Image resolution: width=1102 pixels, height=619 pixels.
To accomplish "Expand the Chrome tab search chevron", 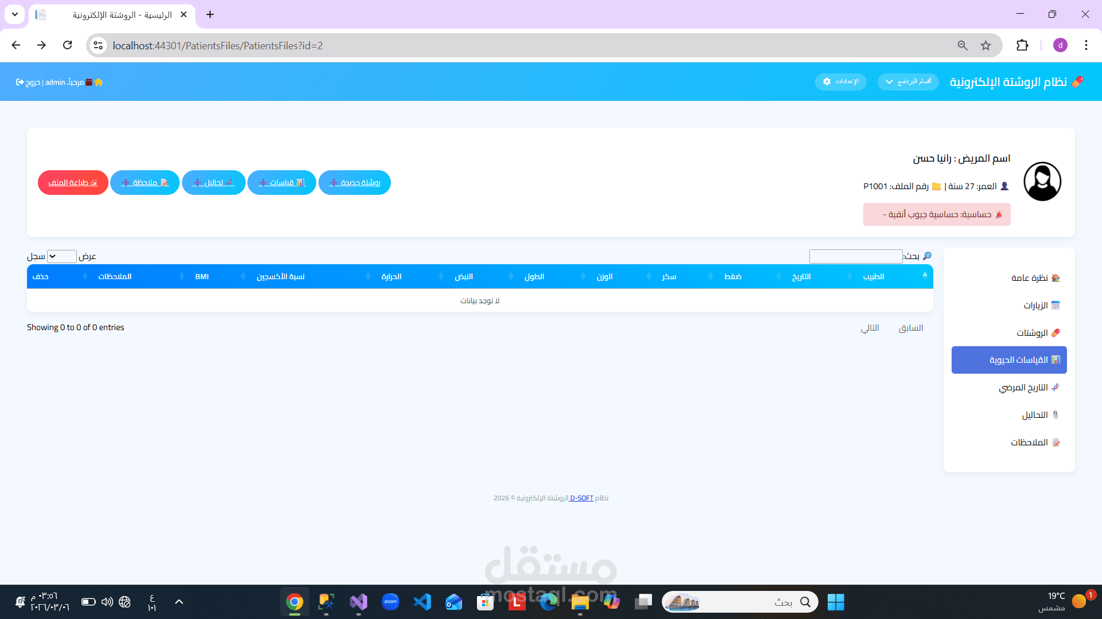I will pos(15,14).
